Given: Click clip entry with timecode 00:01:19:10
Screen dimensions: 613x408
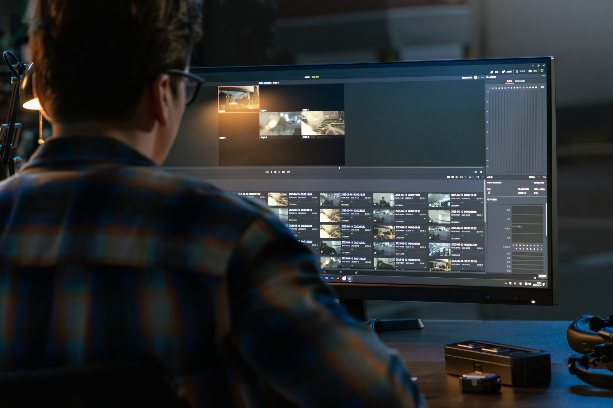Looking at the screenshot, I should click(x=456, y=265).
